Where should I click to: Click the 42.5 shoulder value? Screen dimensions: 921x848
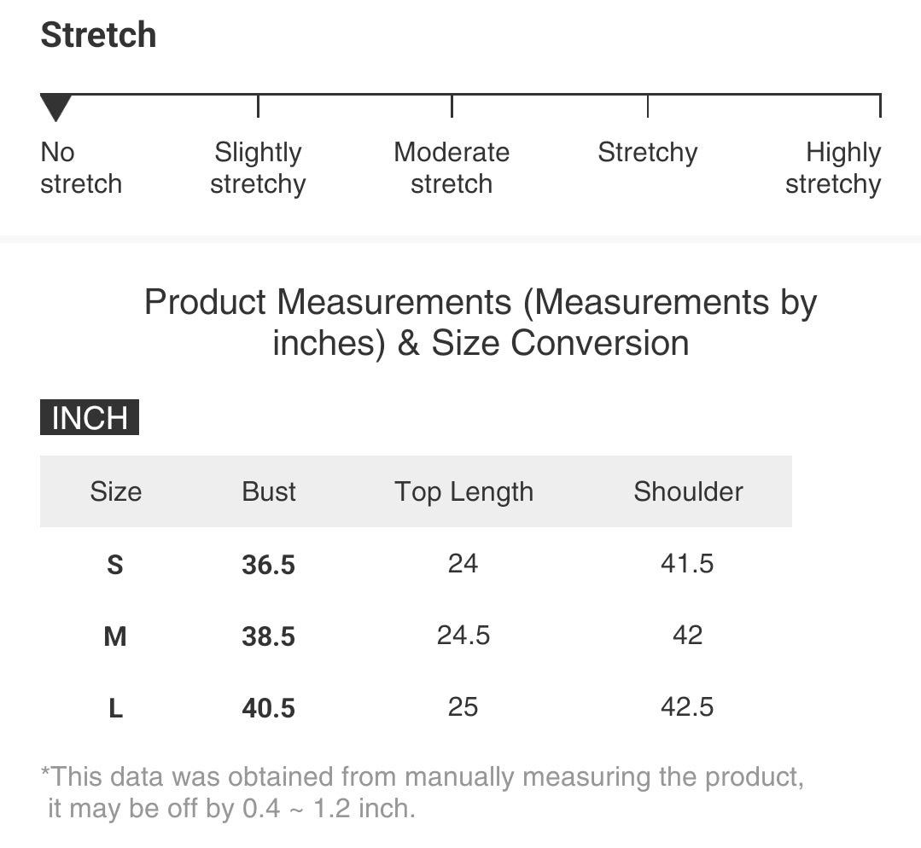pos(686,706)
